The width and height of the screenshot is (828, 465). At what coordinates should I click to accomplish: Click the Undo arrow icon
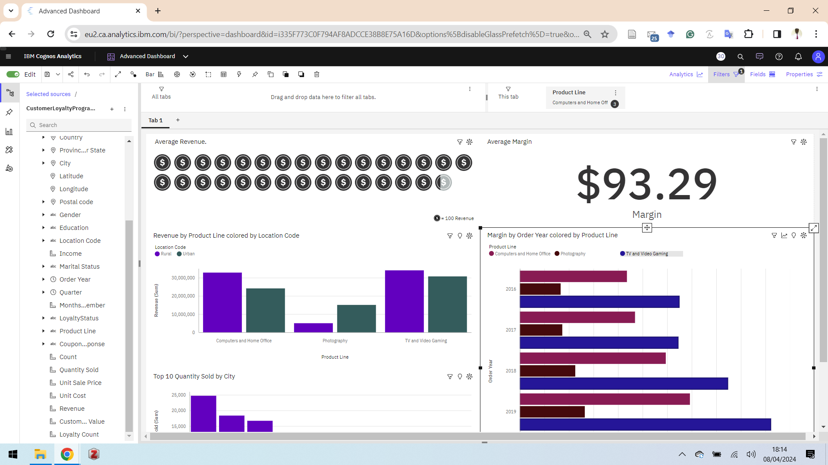click(x=87, y=74)
